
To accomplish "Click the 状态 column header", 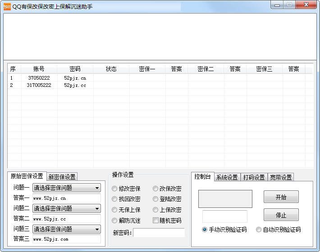I will click(x=111, y=69).
